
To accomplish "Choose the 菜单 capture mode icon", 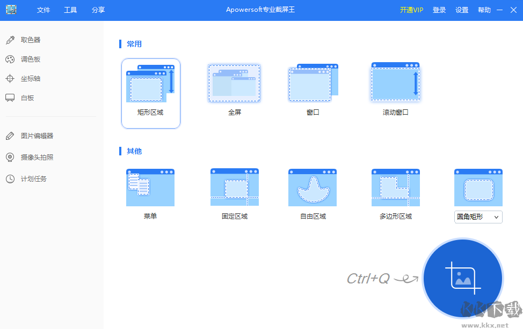I will tap(150, 188).
